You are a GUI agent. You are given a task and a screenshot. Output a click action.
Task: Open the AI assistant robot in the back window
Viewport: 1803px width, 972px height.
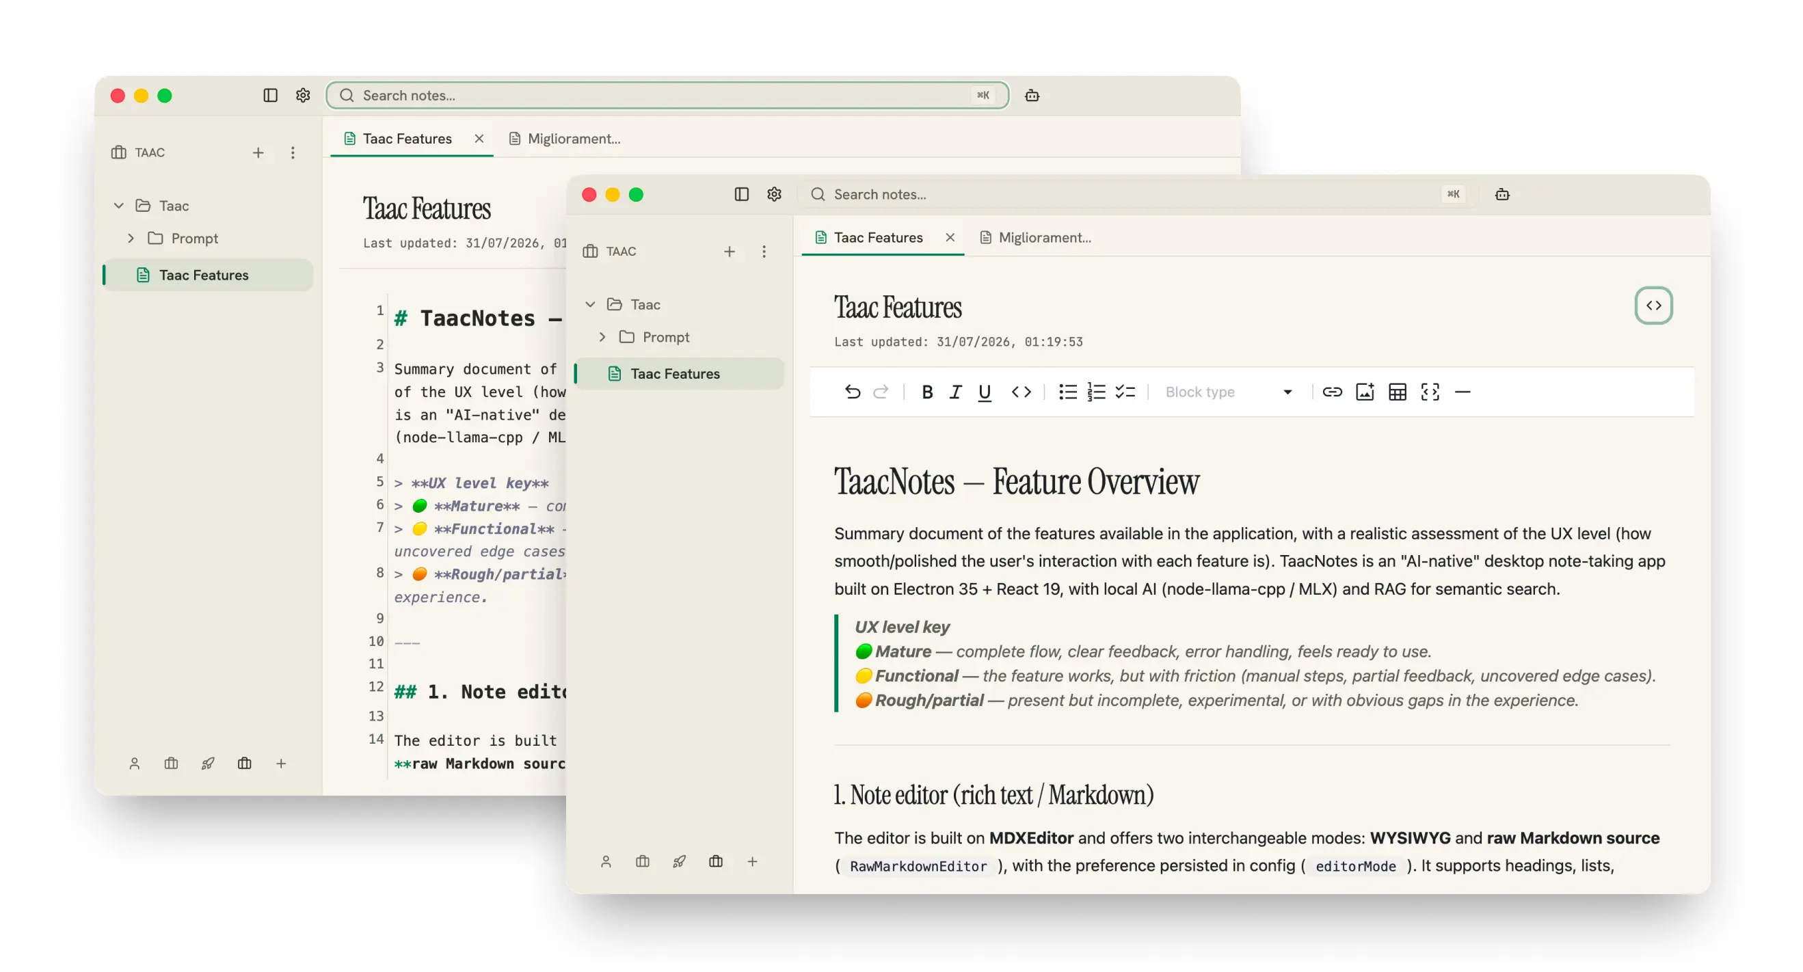pos(1032,95)
